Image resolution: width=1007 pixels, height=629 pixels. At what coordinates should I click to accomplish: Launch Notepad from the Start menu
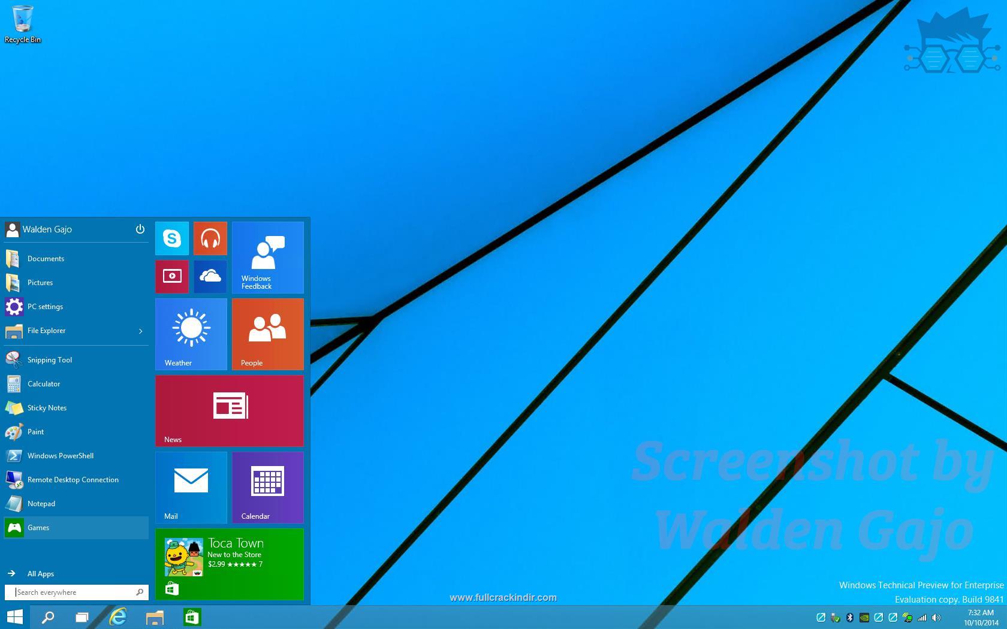(76, 504)
